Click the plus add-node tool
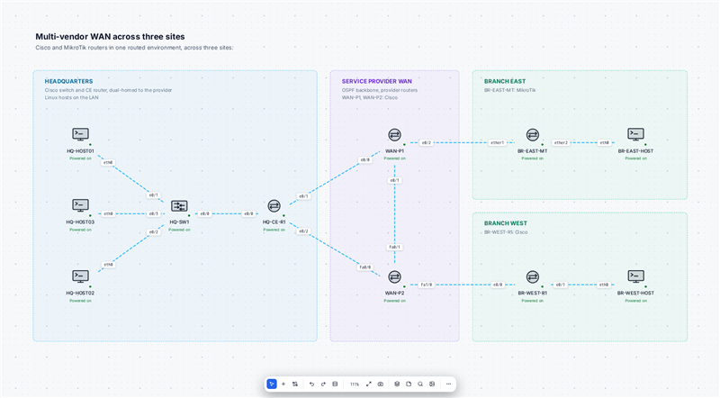 coord(283,384)
